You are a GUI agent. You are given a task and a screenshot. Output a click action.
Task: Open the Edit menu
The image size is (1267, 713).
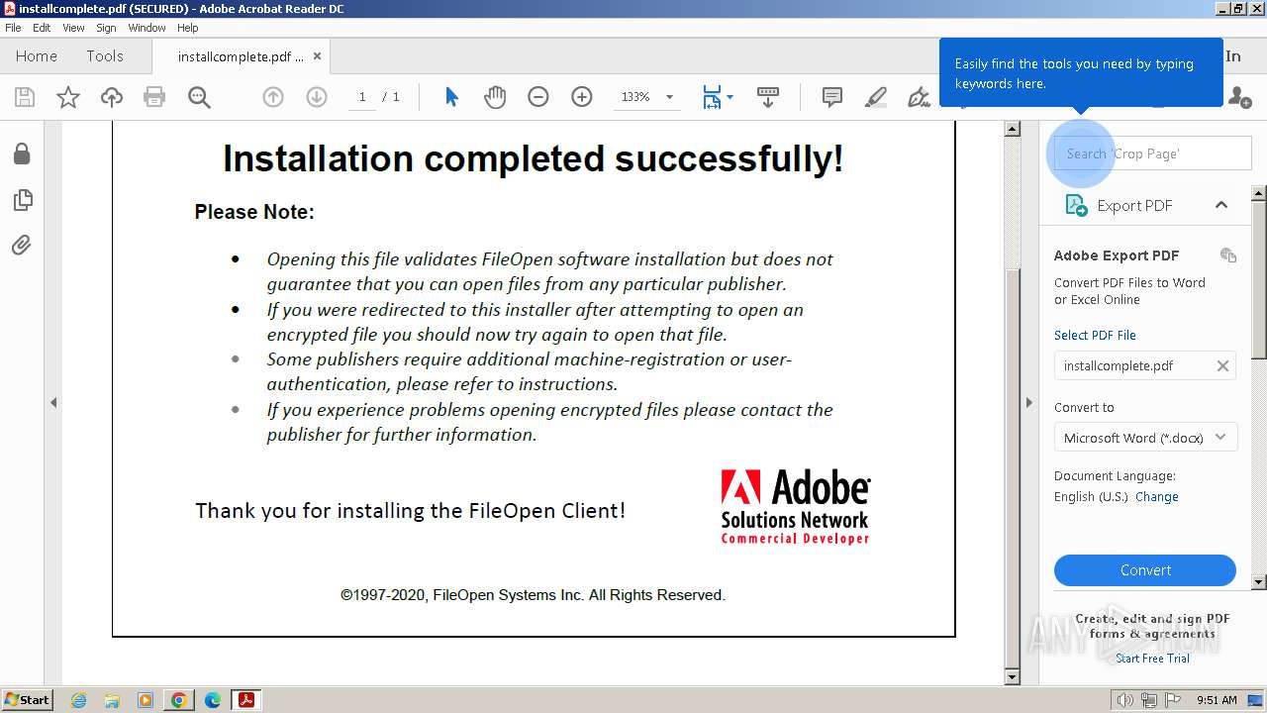pyautogui.click(x=42, y=28)
